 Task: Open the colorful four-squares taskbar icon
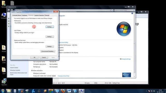[x=51, y=91]
